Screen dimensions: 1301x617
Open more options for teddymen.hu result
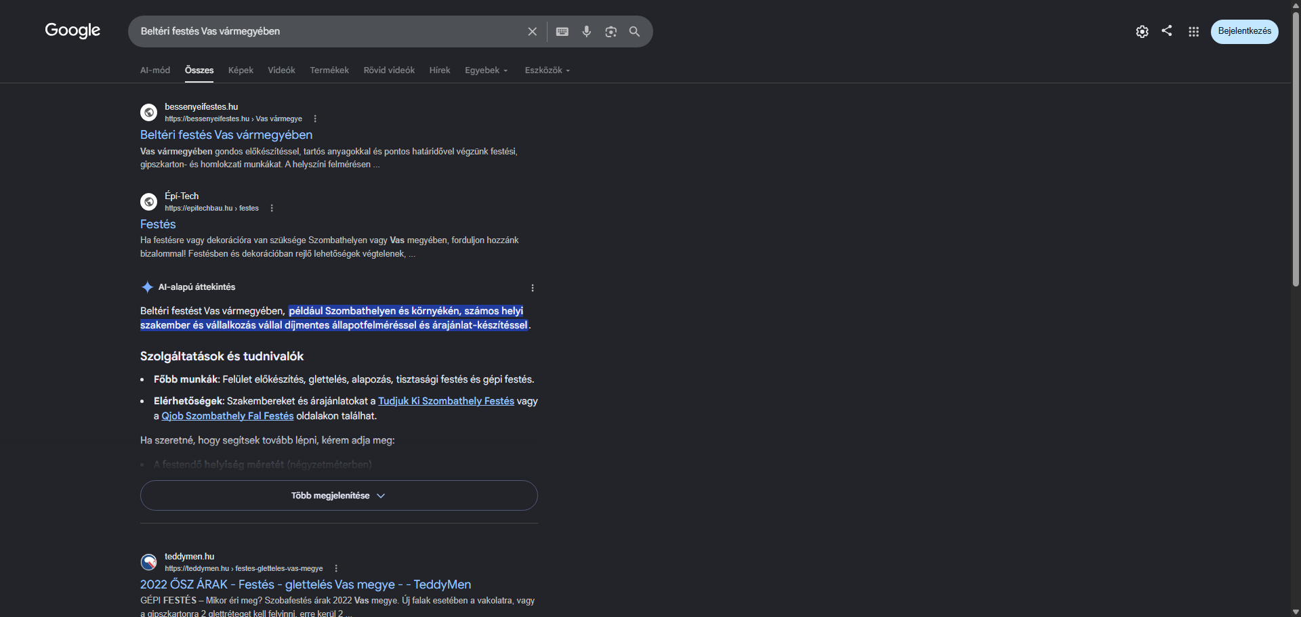(x=336, y=568)
